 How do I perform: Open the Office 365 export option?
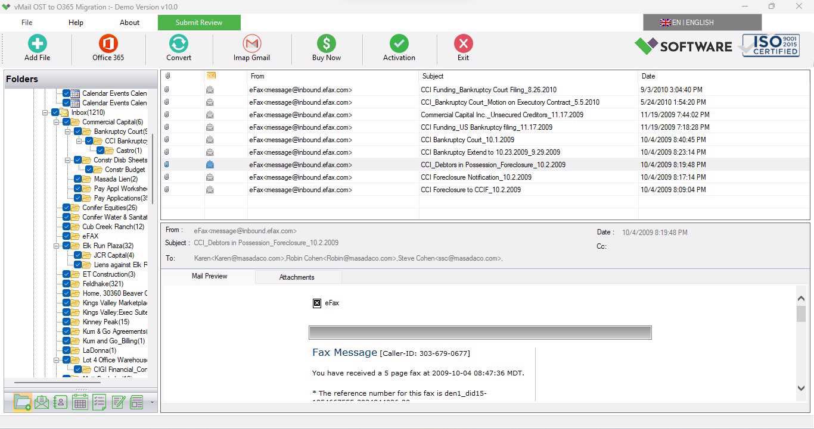click(x=108, y=43)
